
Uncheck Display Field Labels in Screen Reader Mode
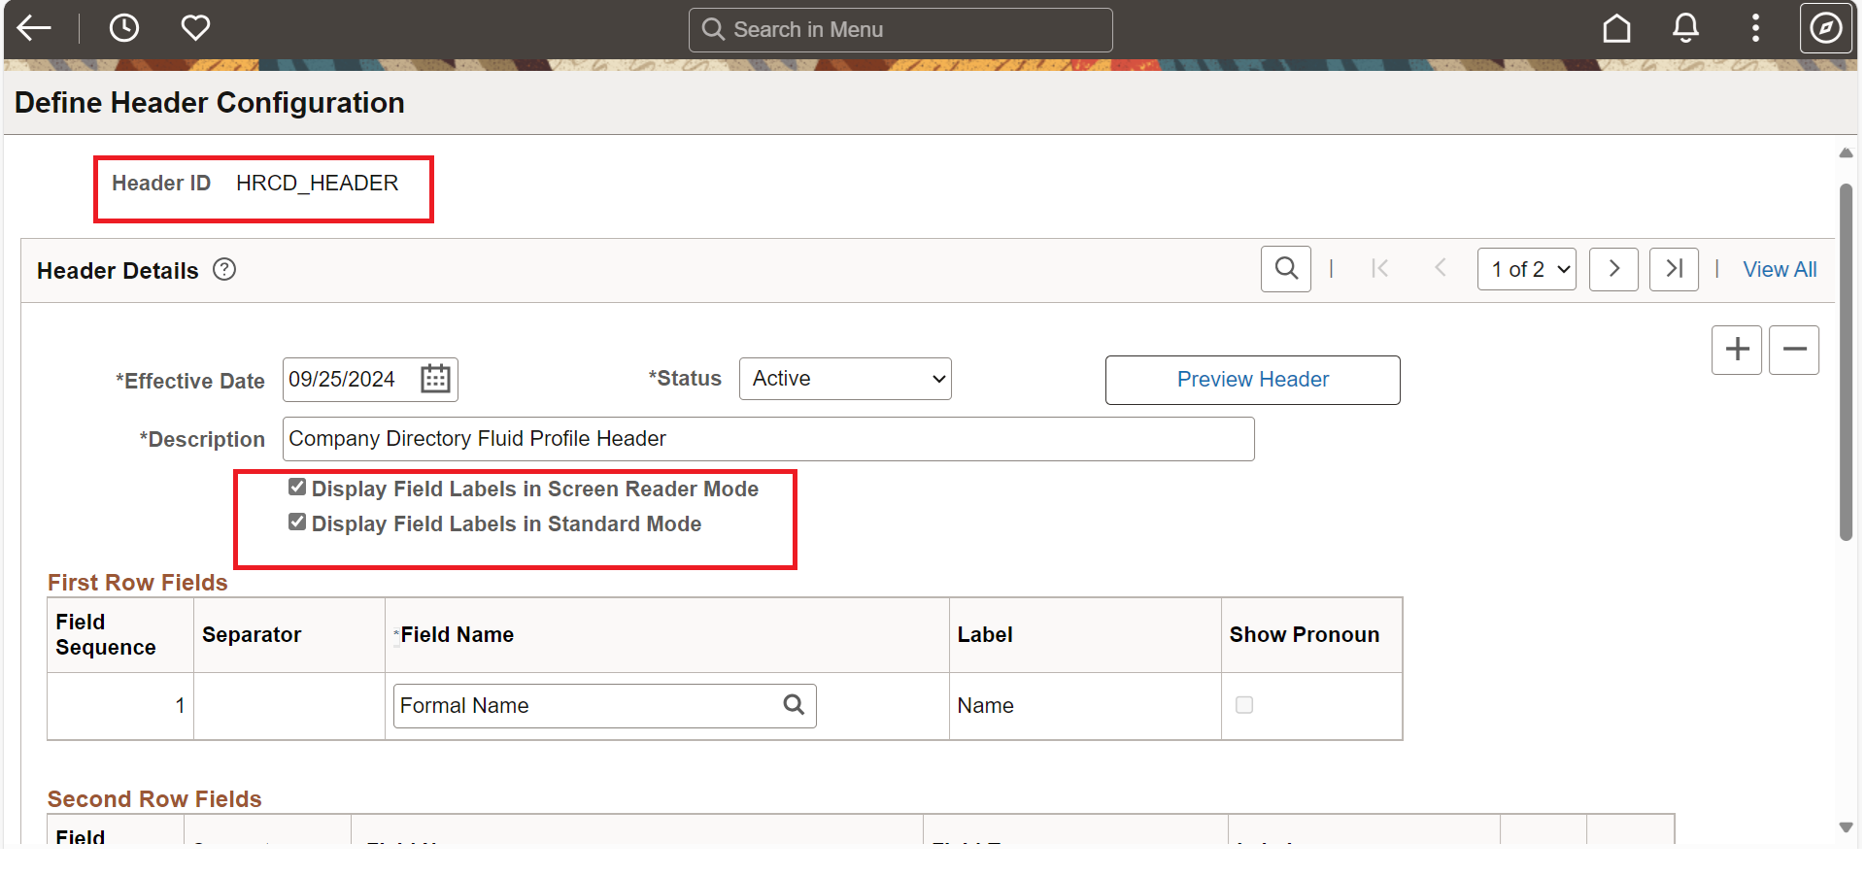point(296,487)
